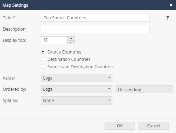This screenshot has height=133, width=176.
Task: Increase Display top value with up arrow
Action: 71,38
